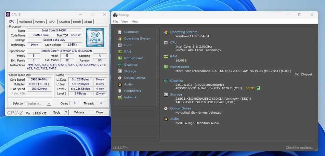Click the Core Voltage value 1.080 V
Screen dimensions: 325x156
pos(72,45)
